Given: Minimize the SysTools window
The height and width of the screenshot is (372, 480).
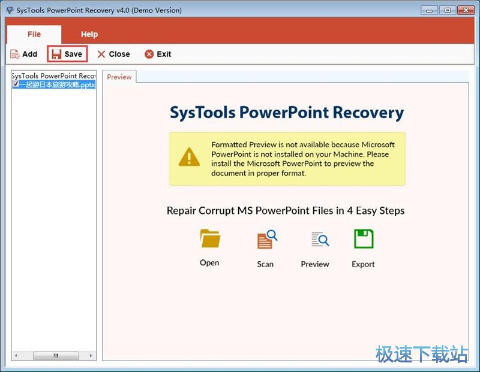Looking at the screenshot, I should [x=429, y=10].
